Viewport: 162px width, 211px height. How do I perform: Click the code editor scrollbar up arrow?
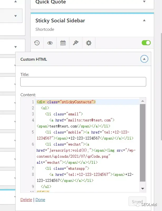pos(143,101)
